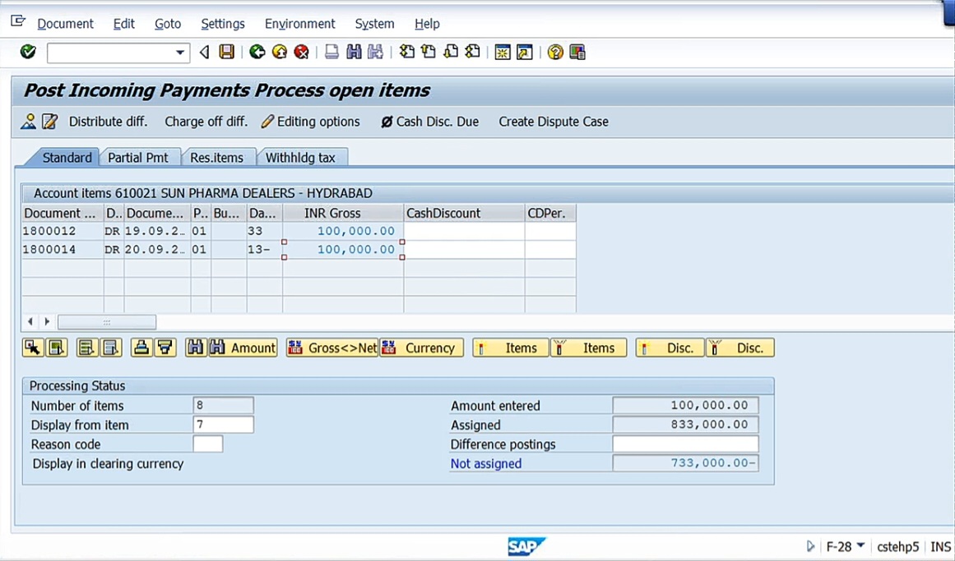
Task: Click the table's horizontal scrollbar thumb
Action: click(x=107, y=322)
